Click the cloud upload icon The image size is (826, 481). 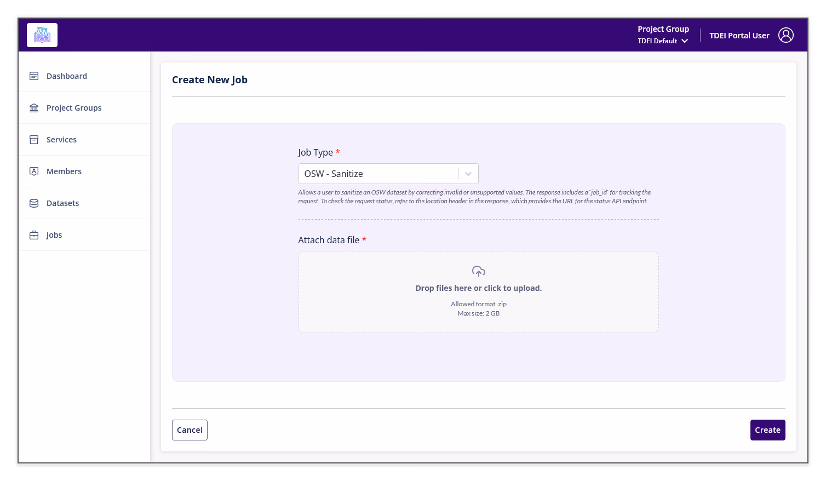coord(479,271)
